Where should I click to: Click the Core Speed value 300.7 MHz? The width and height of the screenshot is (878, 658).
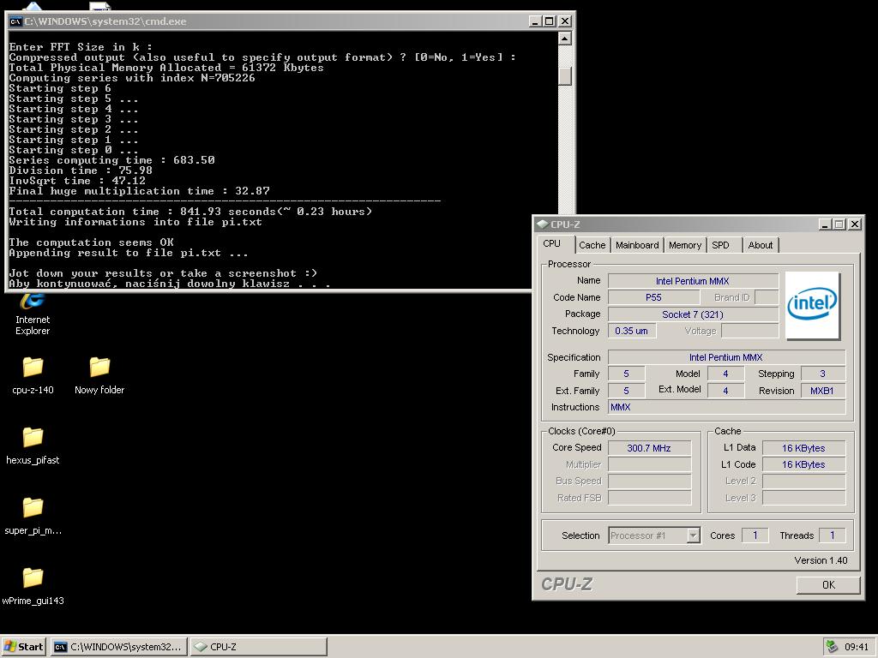pyautogui.click(x=650, y=447)
